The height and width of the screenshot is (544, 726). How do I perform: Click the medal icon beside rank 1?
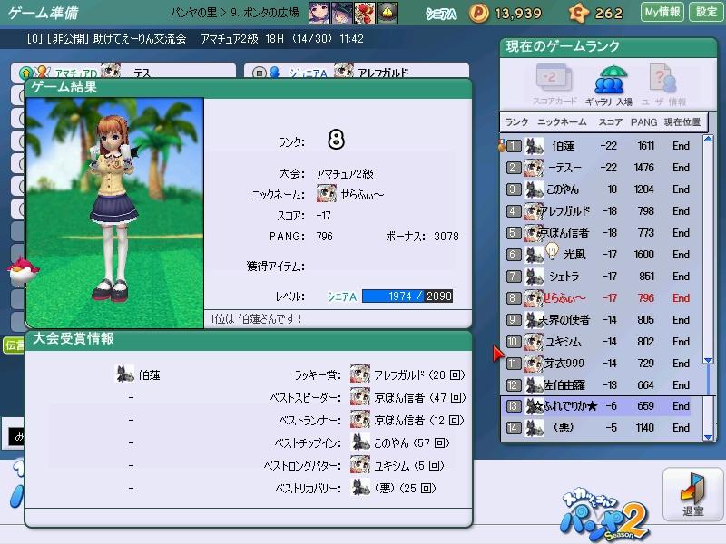(502, 146)
